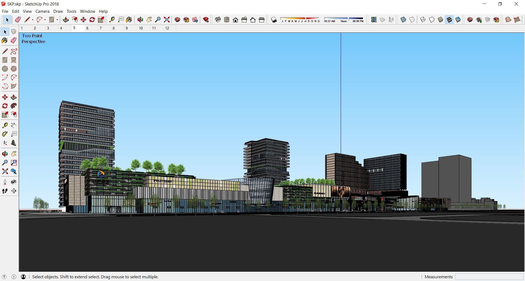Screen dimensions: 525x281
Task: Switch to Top view icon
Action: click(x=227, y=20)
